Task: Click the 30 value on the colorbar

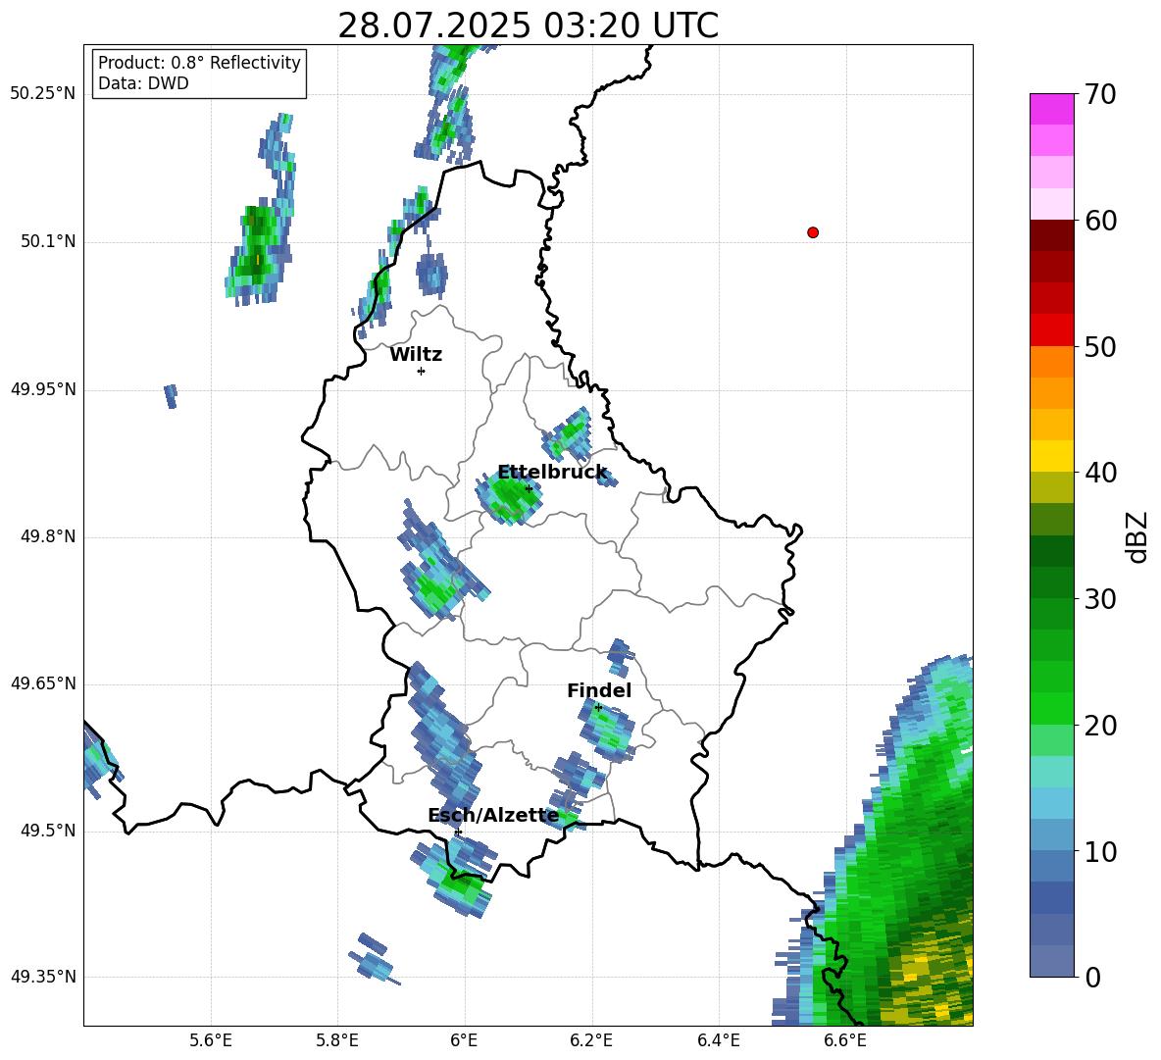Action: point(1100,599)
